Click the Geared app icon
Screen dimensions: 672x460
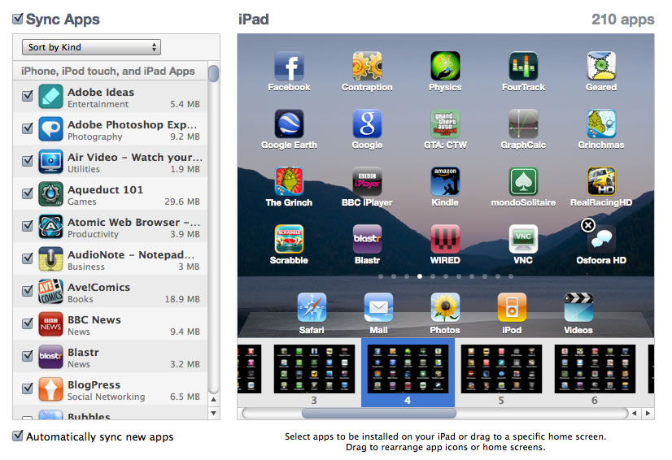(x=601, y=66)
